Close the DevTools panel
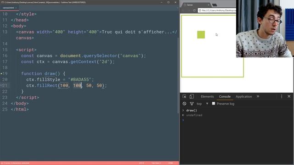The height and width of the screenshot is (165, 294). coord(289,96)
